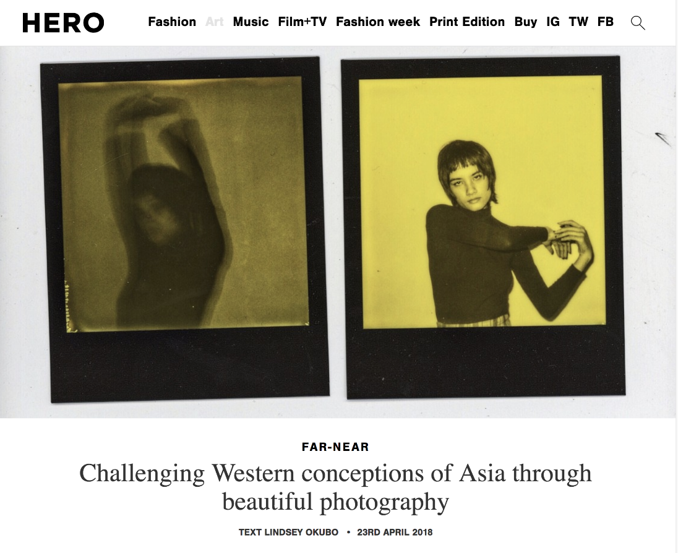This screenshot has width=678, height=553.
Task: Click the yellow right polaroid portrait
Action: click(x=482, y=202)
